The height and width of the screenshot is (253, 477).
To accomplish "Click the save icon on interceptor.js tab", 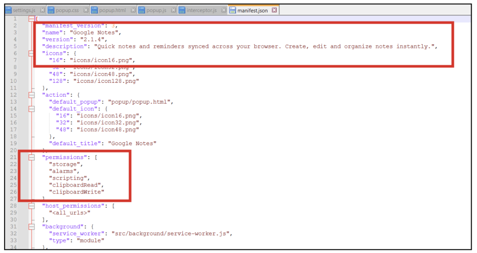I will pyautogui.click(x=182, y=10).
